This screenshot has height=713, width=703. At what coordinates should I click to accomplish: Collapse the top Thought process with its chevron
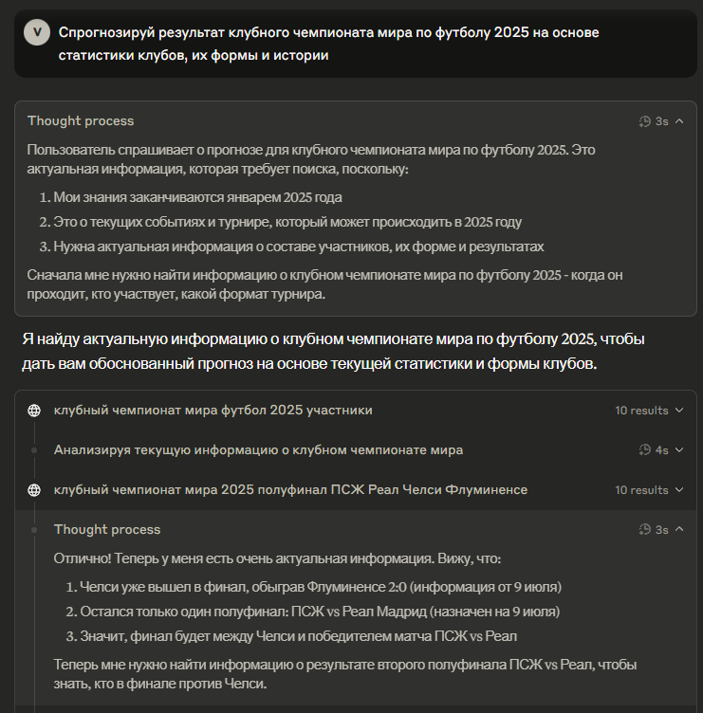click(679, 121)
